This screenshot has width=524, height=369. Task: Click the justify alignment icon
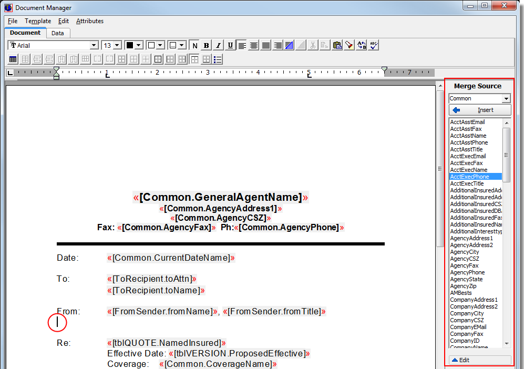coord(266,45)
